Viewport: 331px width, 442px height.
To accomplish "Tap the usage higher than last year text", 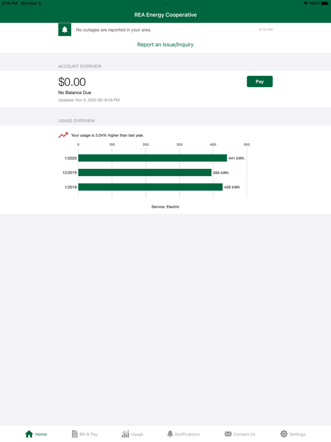I will pos(107,135).
